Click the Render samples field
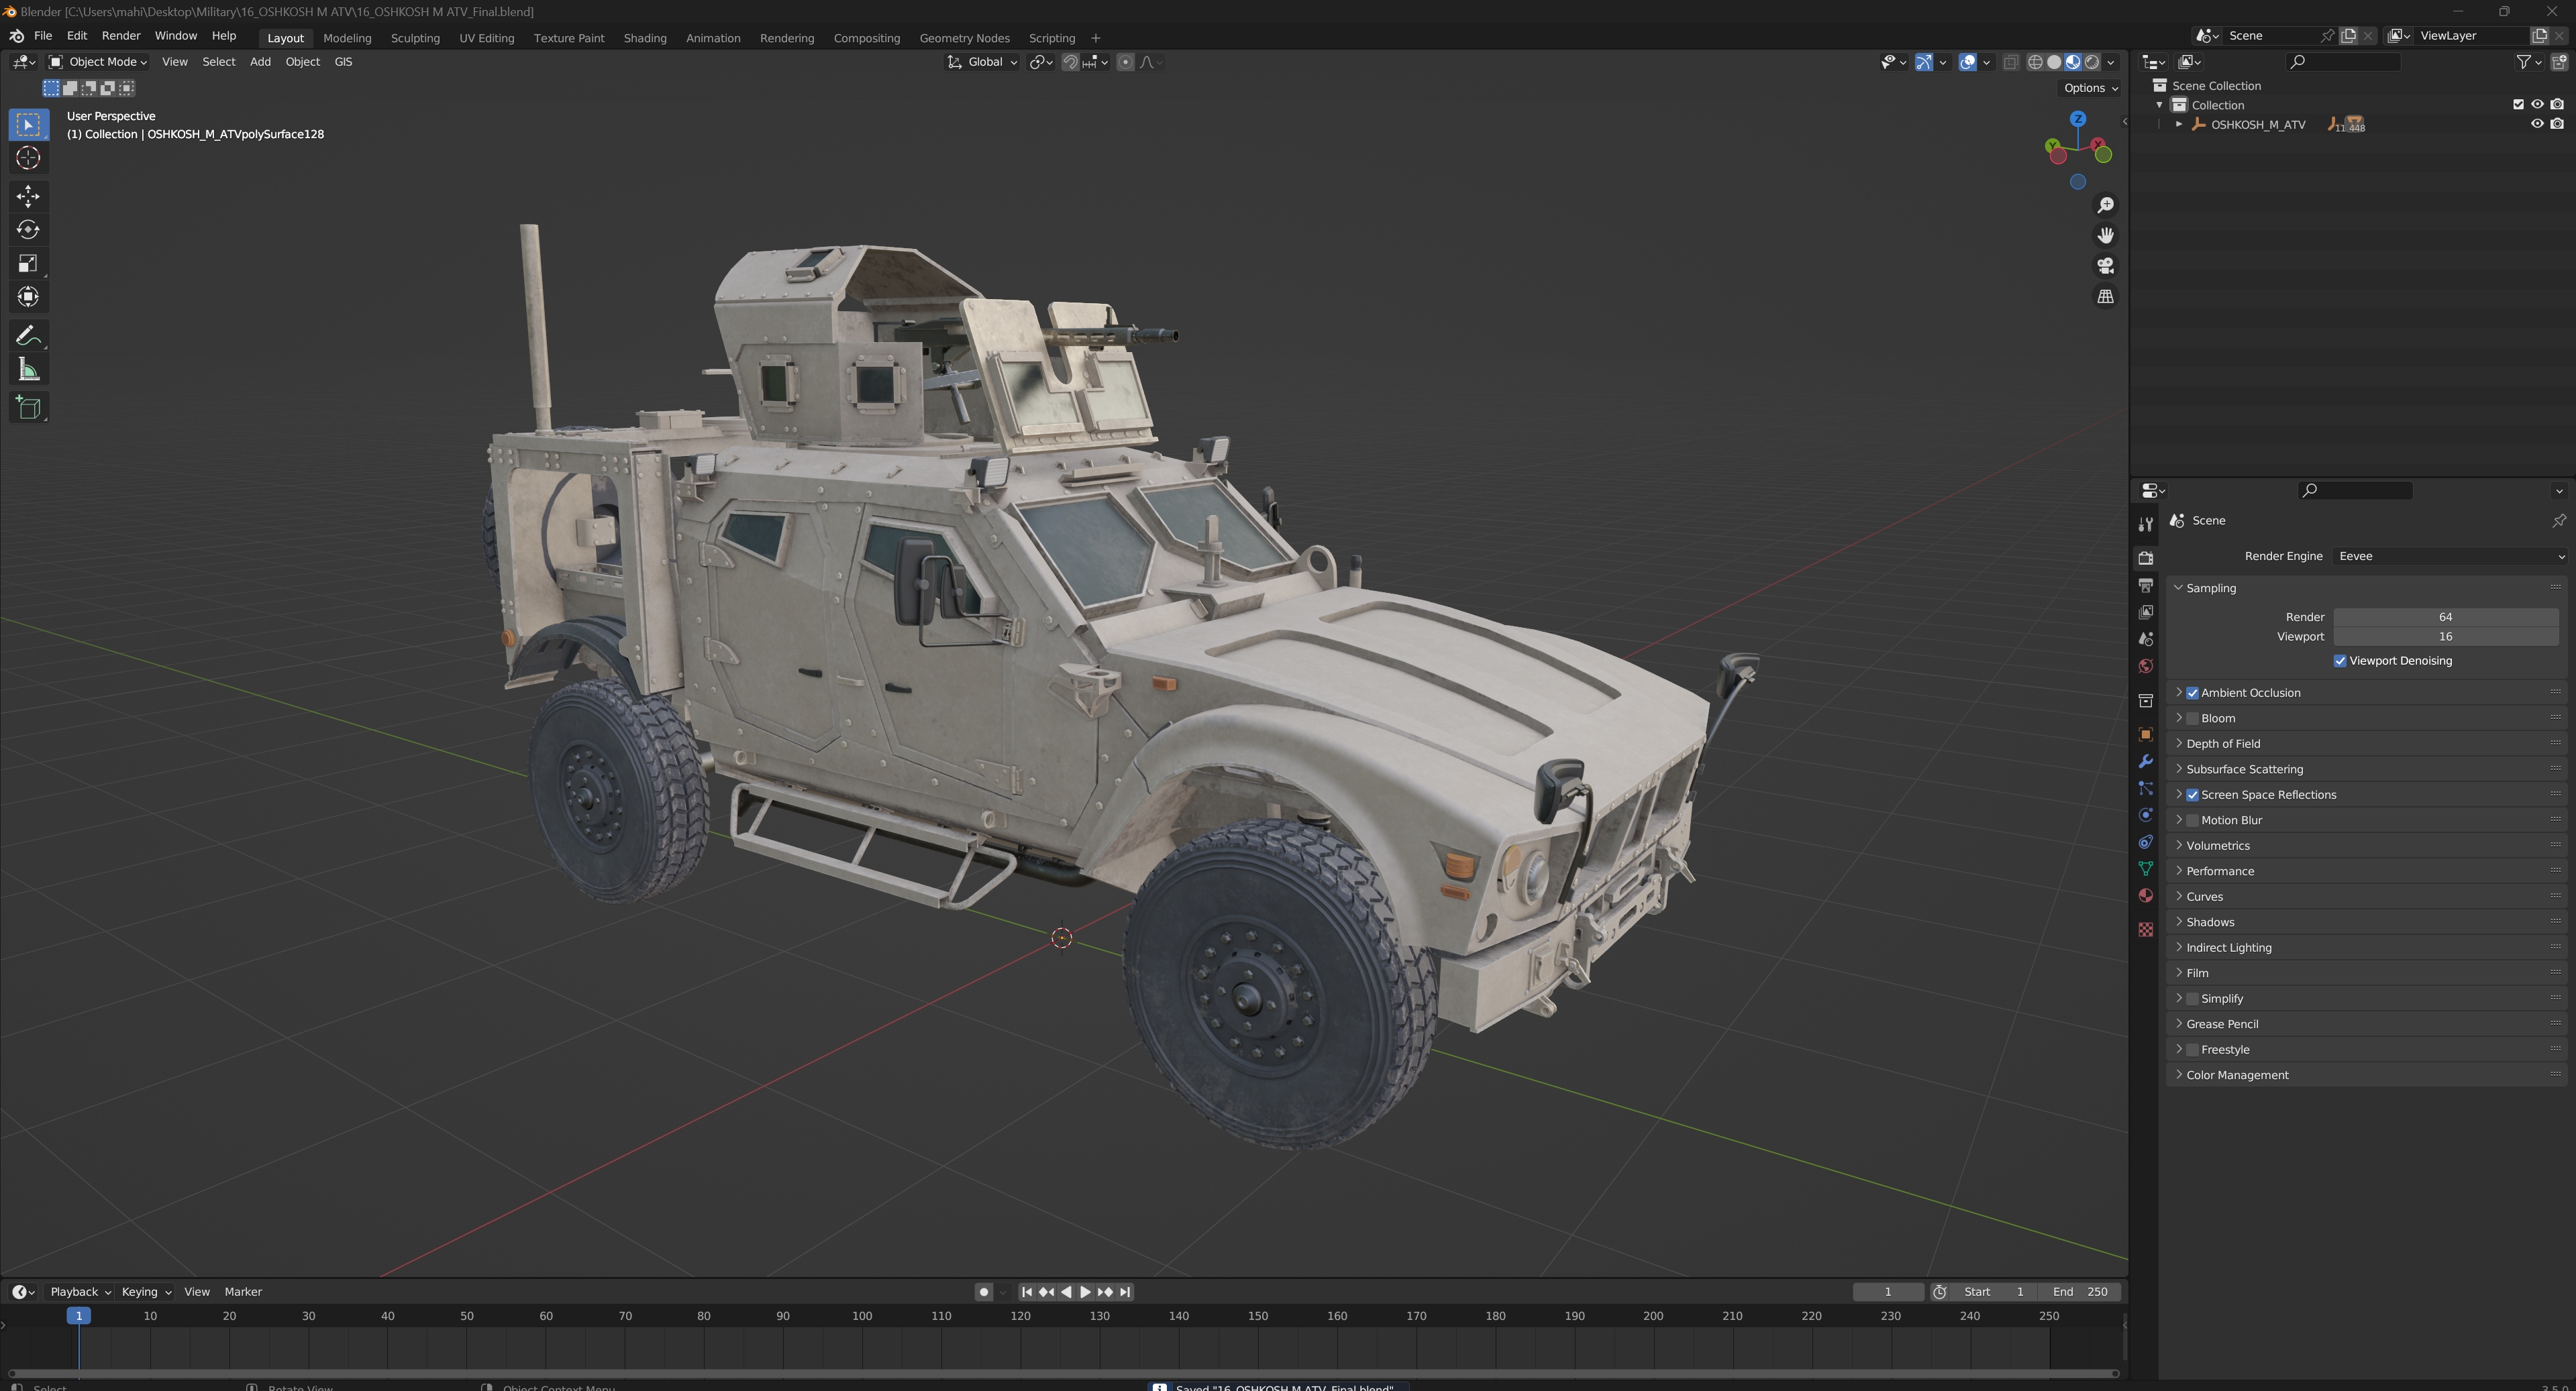The image size is (2576, 1391). [2444, 616]
